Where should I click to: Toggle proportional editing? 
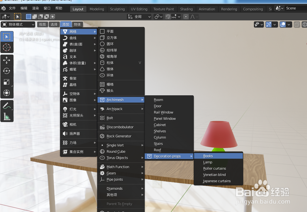tap(186, 17)
